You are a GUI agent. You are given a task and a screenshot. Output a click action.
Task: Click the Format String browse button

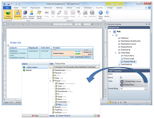pyautogui.click(x=146, y=89)
